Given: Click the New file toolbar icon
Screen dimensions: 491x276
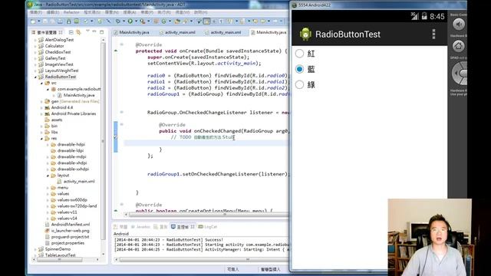Looking at the screenshot, I should [33, 21].
